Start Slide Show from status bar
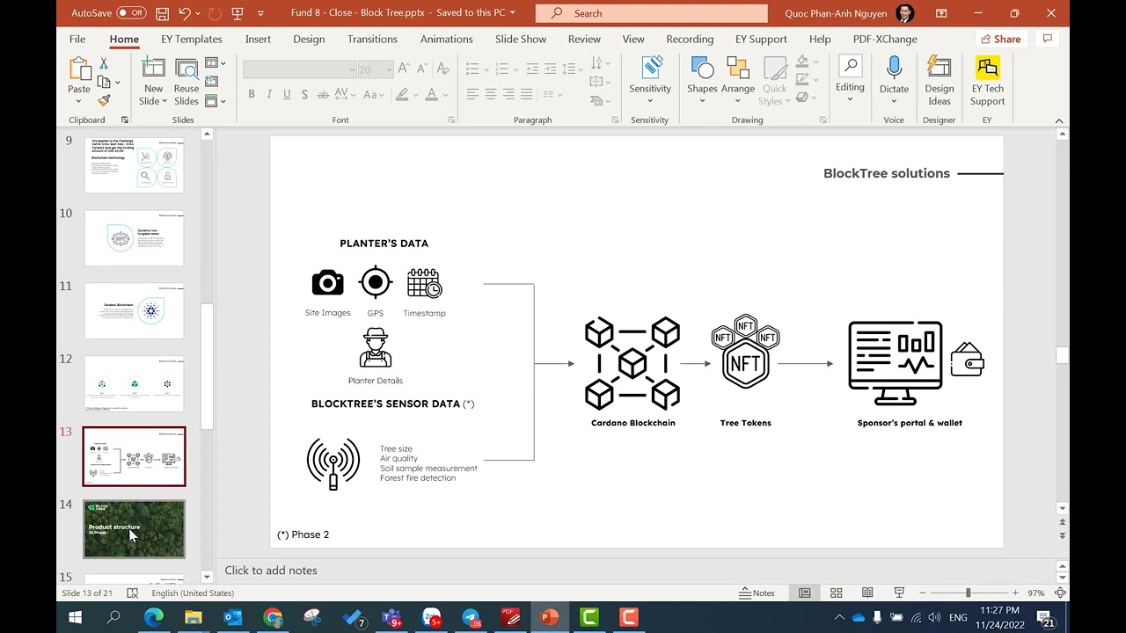 point(899,593)
